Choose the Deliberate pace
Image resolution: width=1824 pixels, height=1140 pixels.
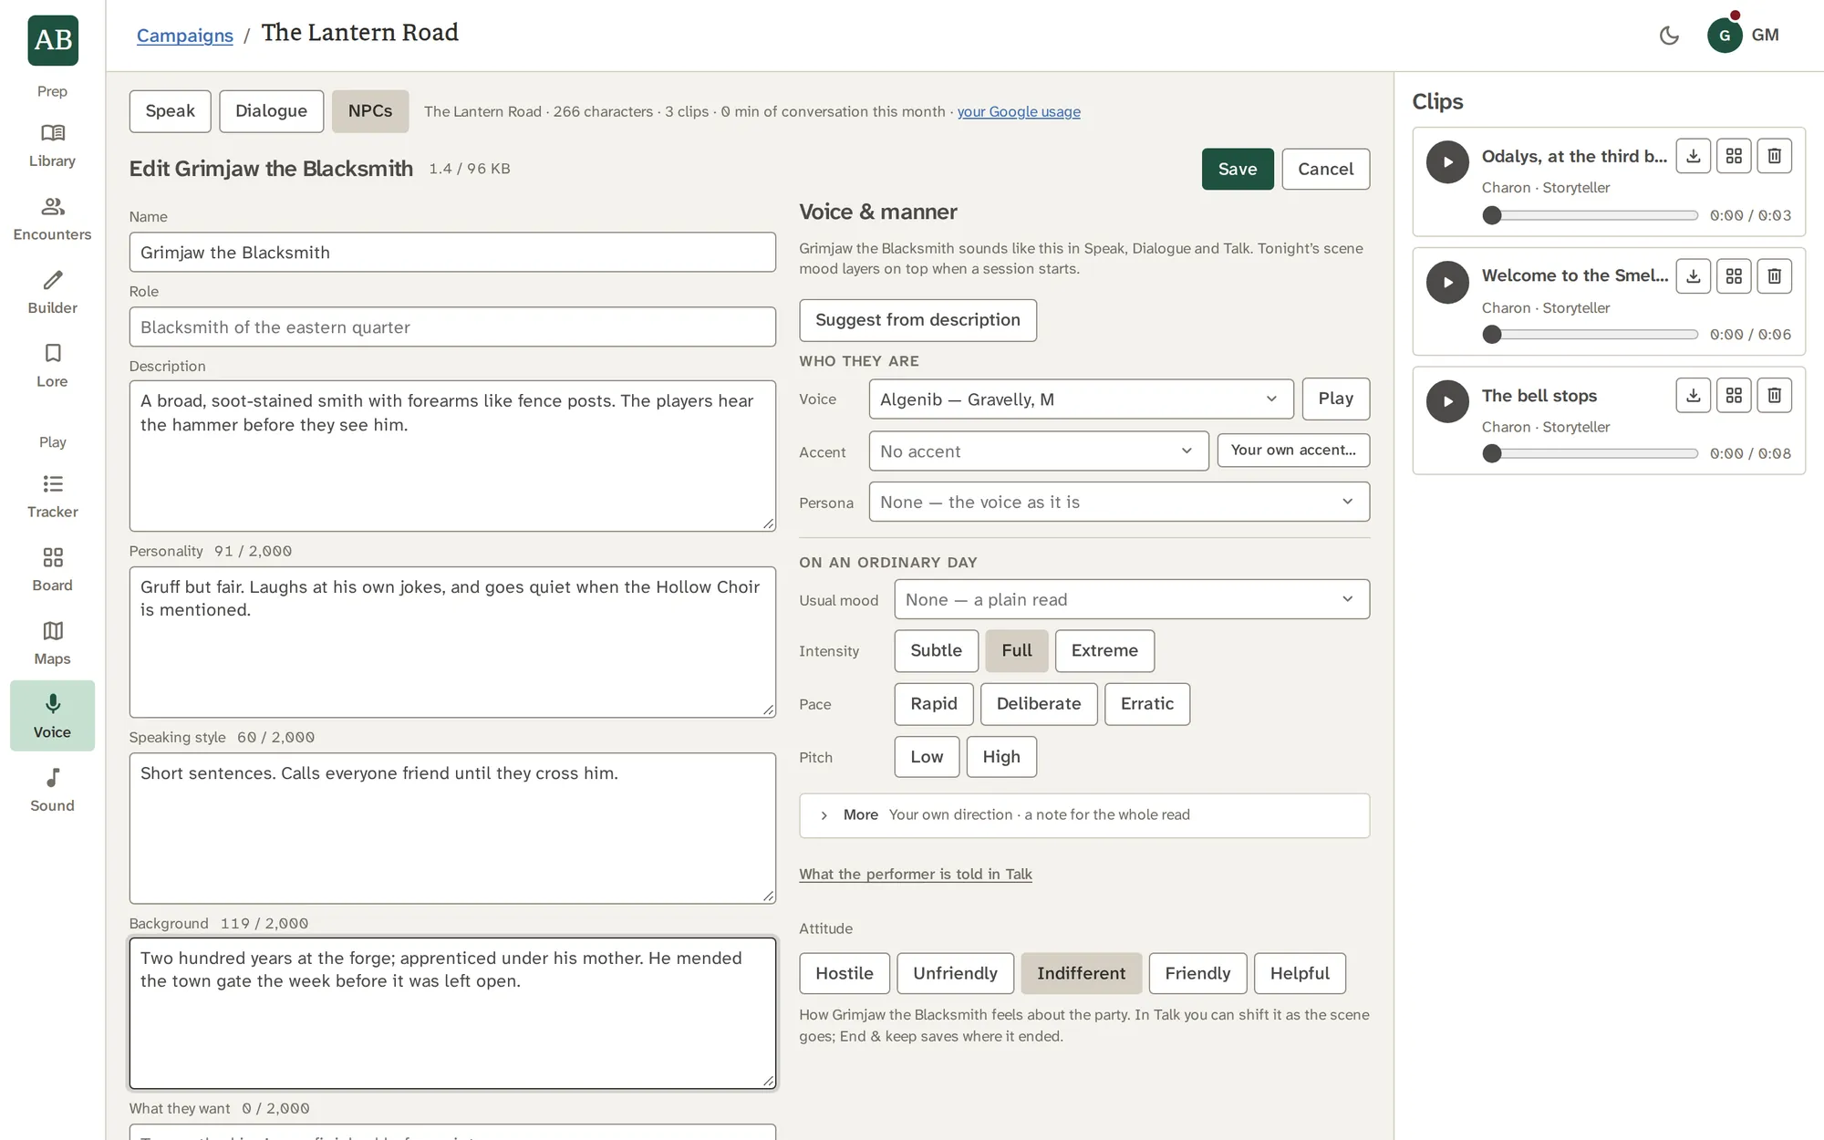point(1039,704)
